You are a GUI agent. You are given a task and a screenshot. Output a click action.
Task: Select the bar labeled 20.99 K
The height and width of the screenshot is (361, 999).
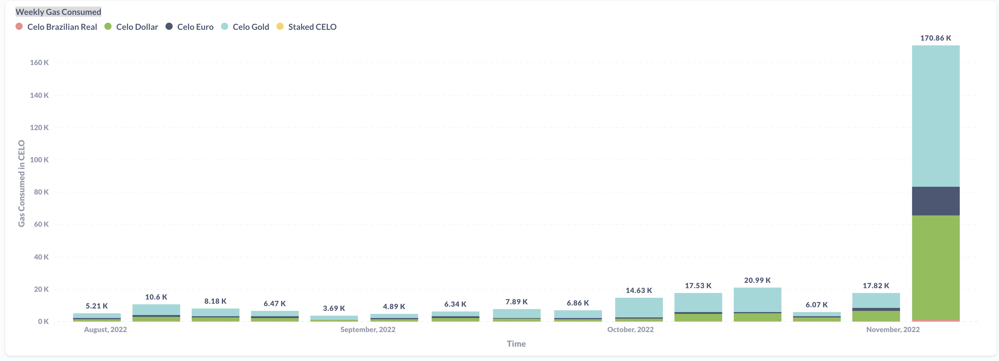coord(757,305)
